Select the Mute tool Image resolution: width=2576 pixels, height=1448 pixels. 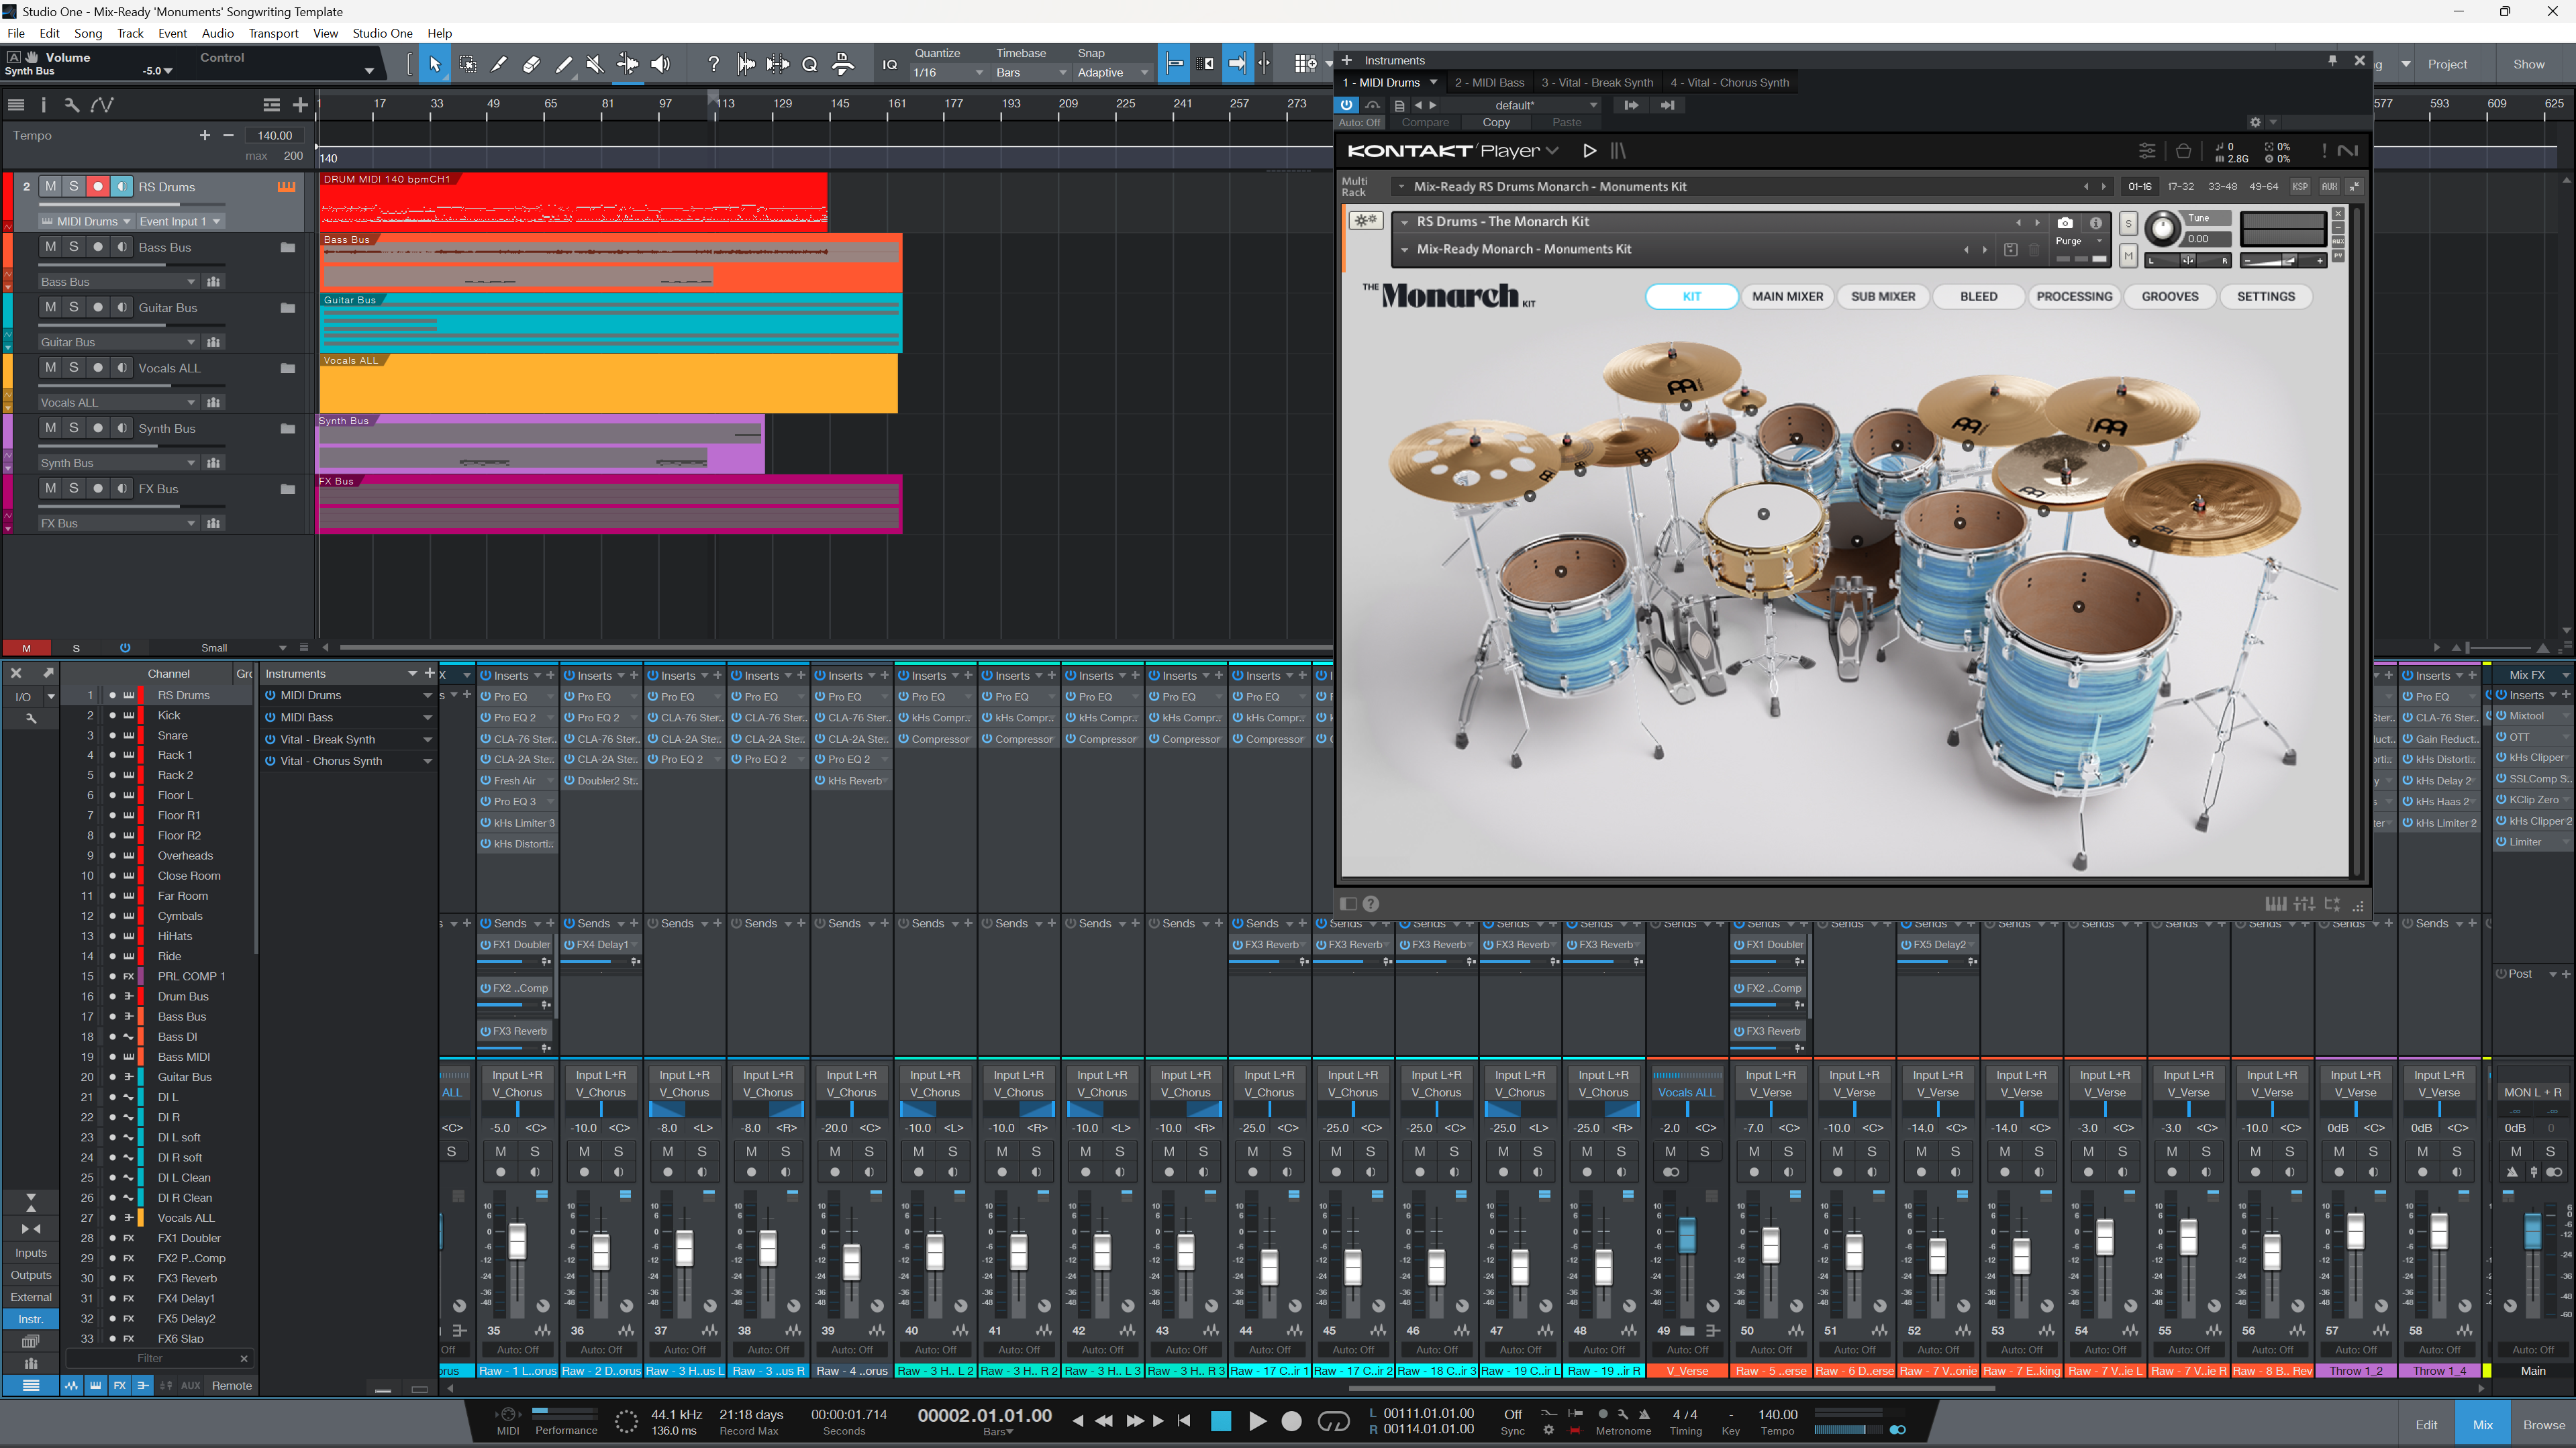(595, 64)
